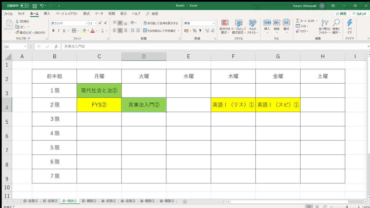The height and width of the screenshot is (208, 370).
Task: Switch to Formulas (数式) tab
Action: tap(86, 14)
